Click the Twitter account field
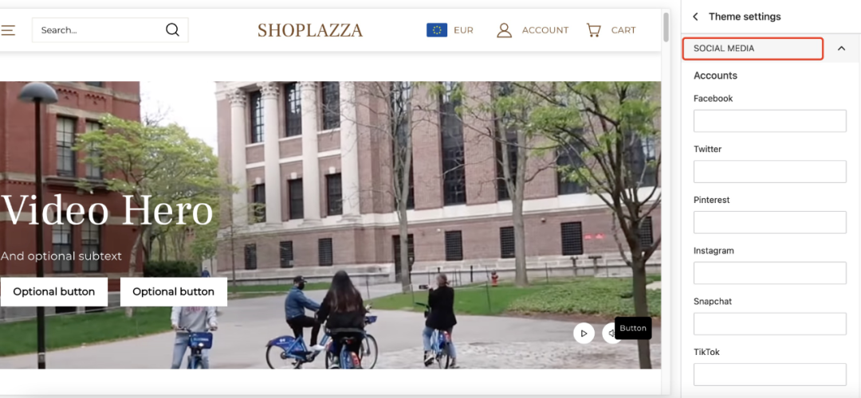This screenshot has height=398, width=861. 769,172
